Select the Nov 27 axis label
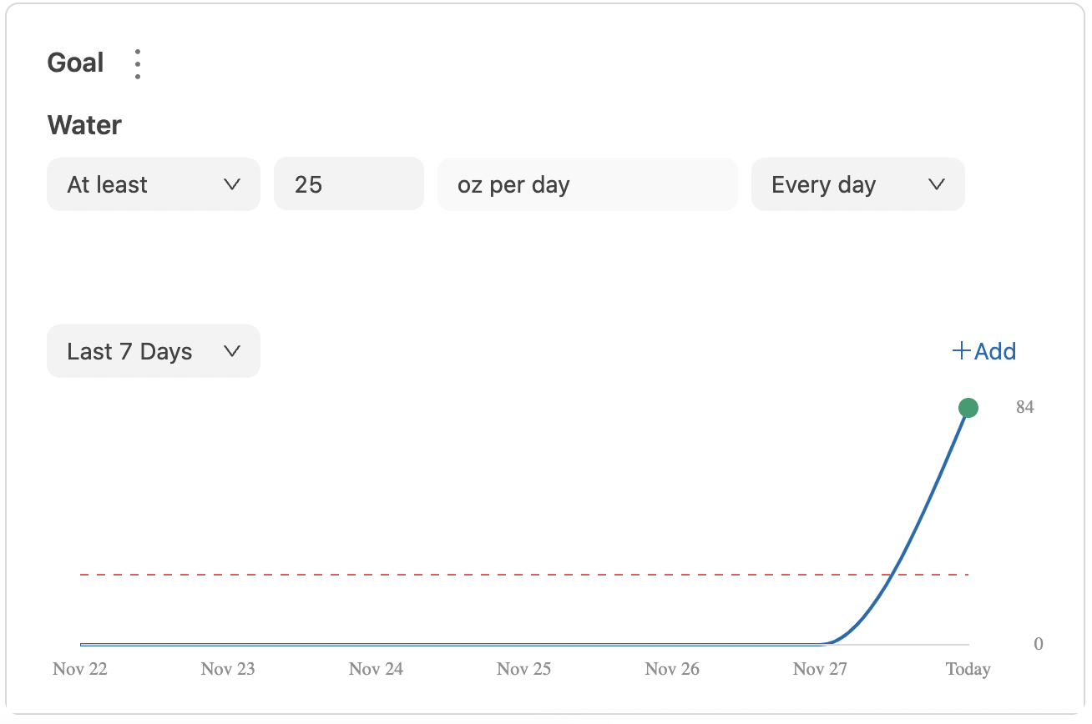 pyautogui.click(x=820, y=669)
